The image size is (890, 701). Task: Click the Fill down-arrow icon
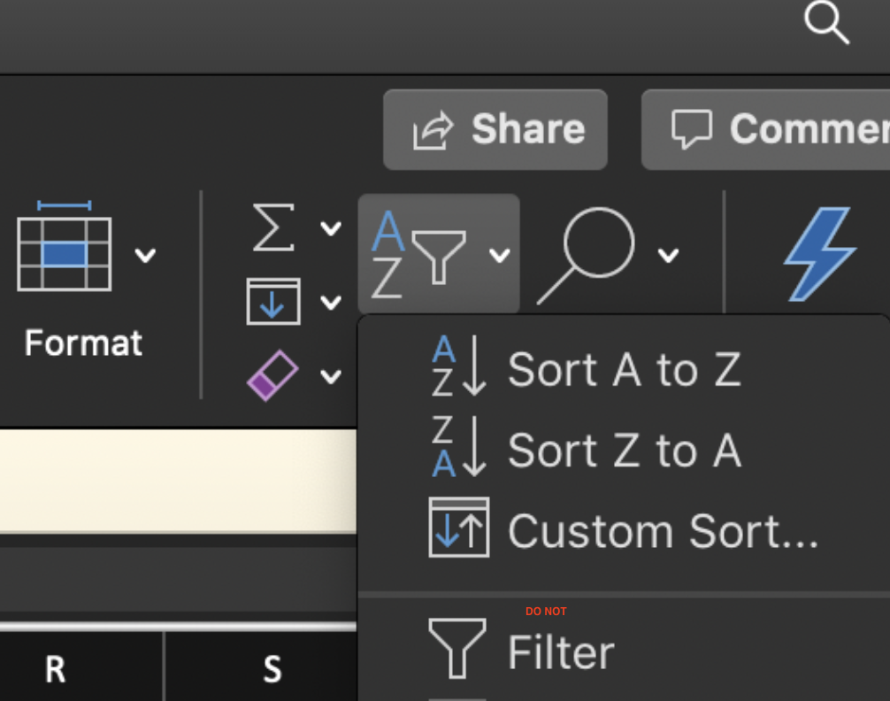tap(272, 302)
